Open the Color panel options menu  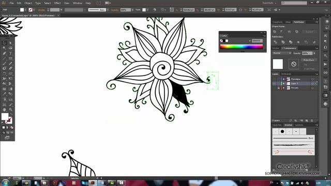click(x=264, y=36)
